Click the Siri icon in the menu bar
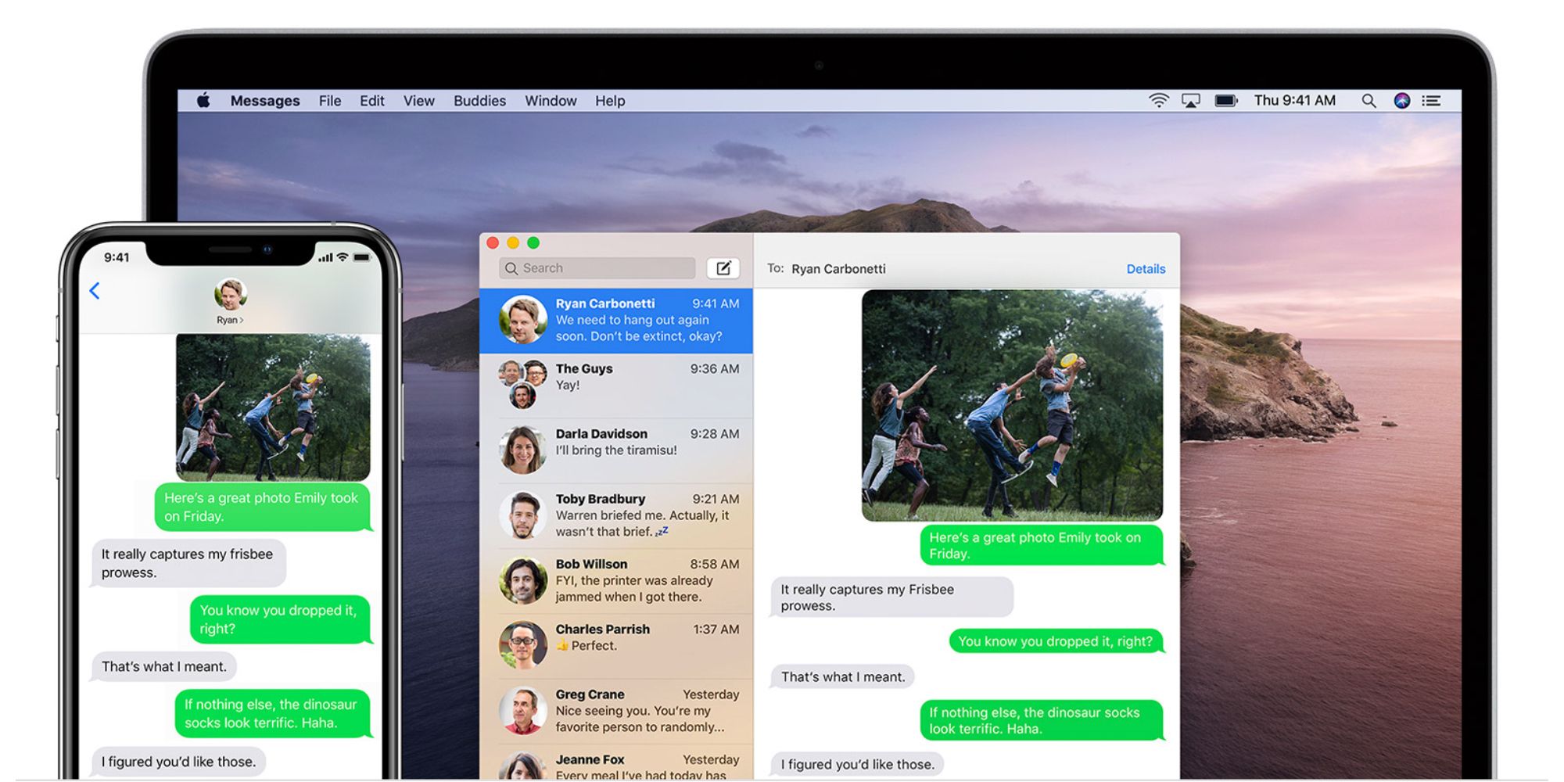Image resolution: width=1564 pixels, height=782 pixels. (1401, 100)
